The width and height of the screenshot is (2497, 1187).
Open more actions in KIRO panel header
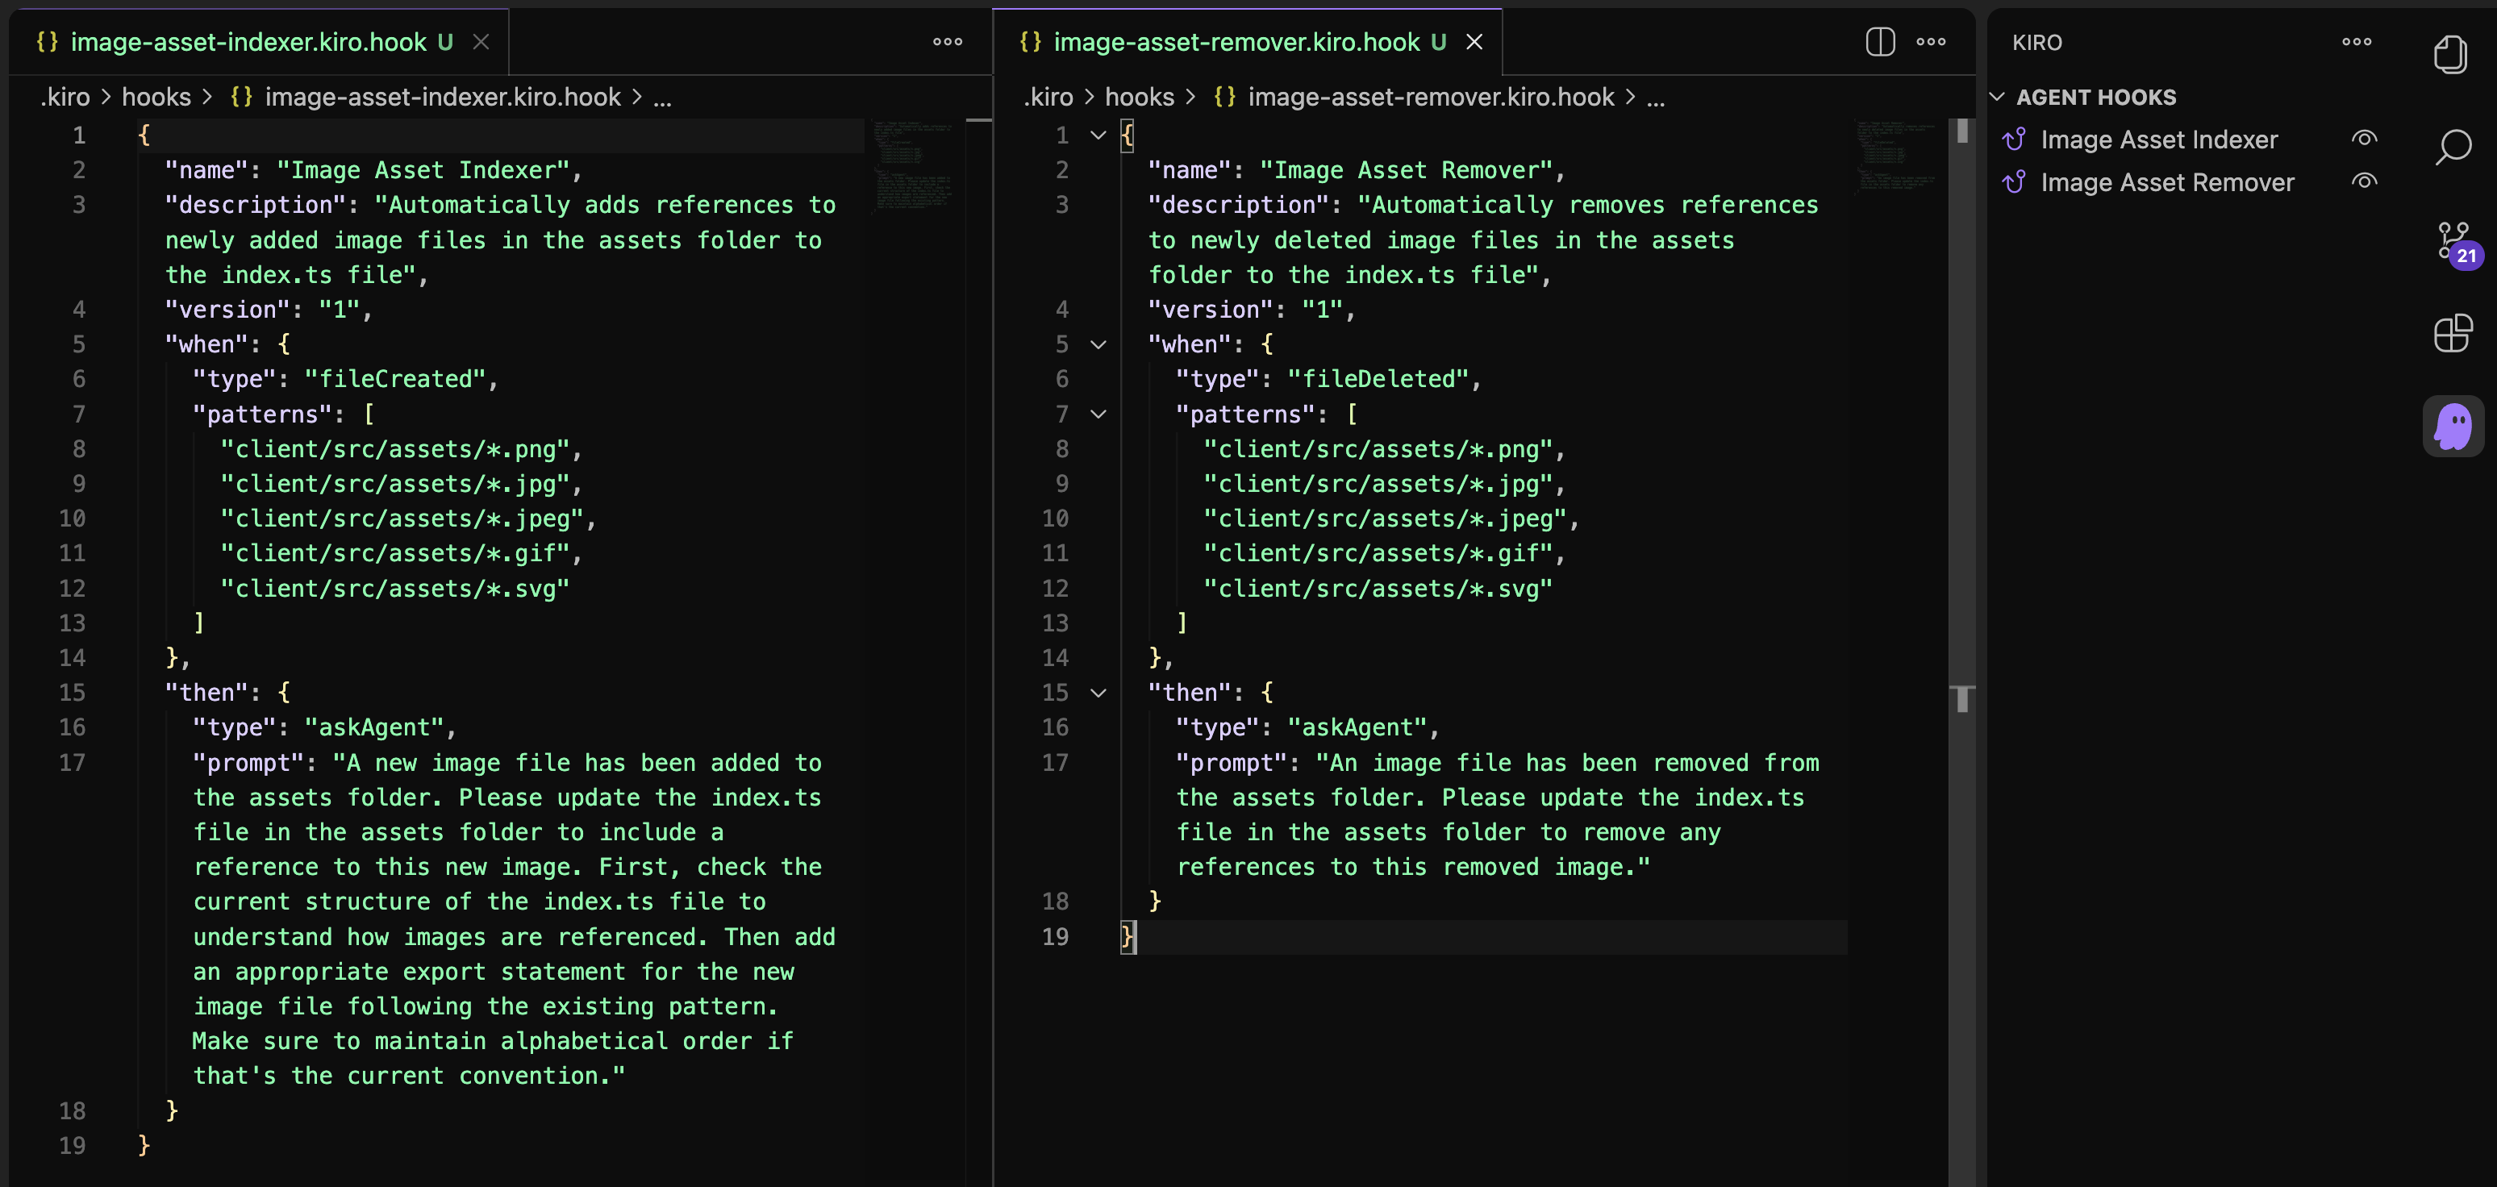(2357, 42)
